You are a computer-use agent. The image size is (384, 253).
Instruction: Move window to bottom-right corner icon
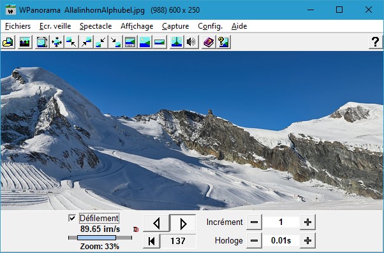pos(115,42)
